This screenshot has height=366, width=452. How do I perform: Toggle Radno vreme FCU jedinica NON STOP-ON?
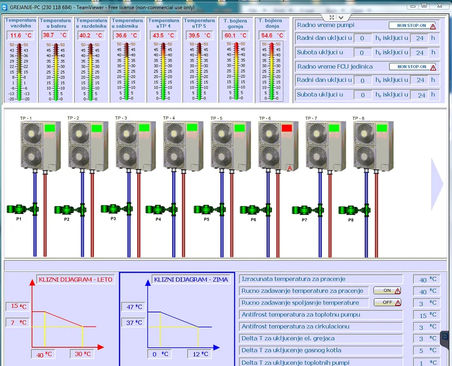click(x=413, y=67)
